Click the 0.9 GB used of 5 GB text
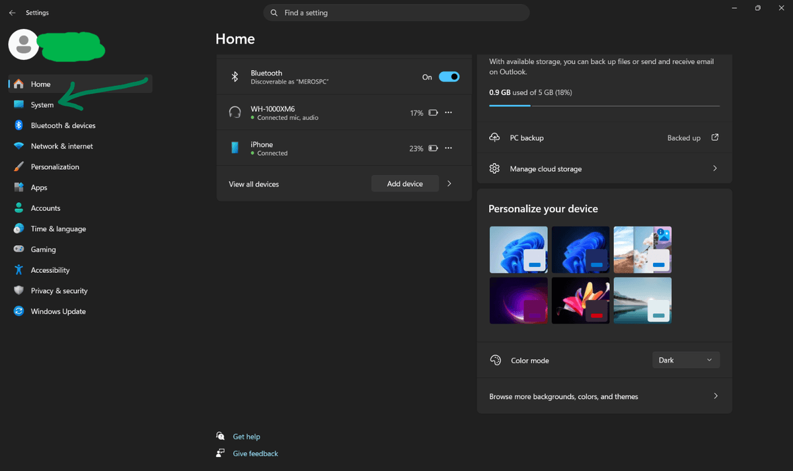 (x=531, y=92)
